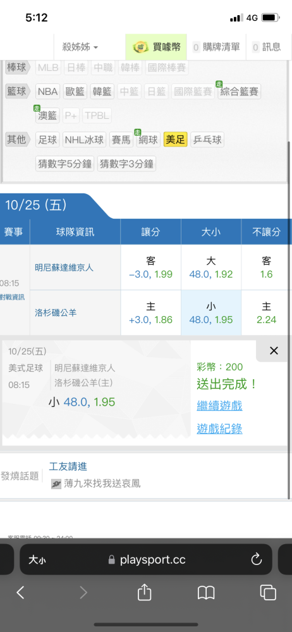The width and height of the screenshot is (292, 632).
Task: Select the 日棒 league tab
Action: pos(75,68)
